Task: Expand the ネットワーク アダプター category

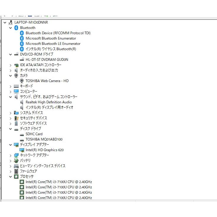Action: [11, 156]
